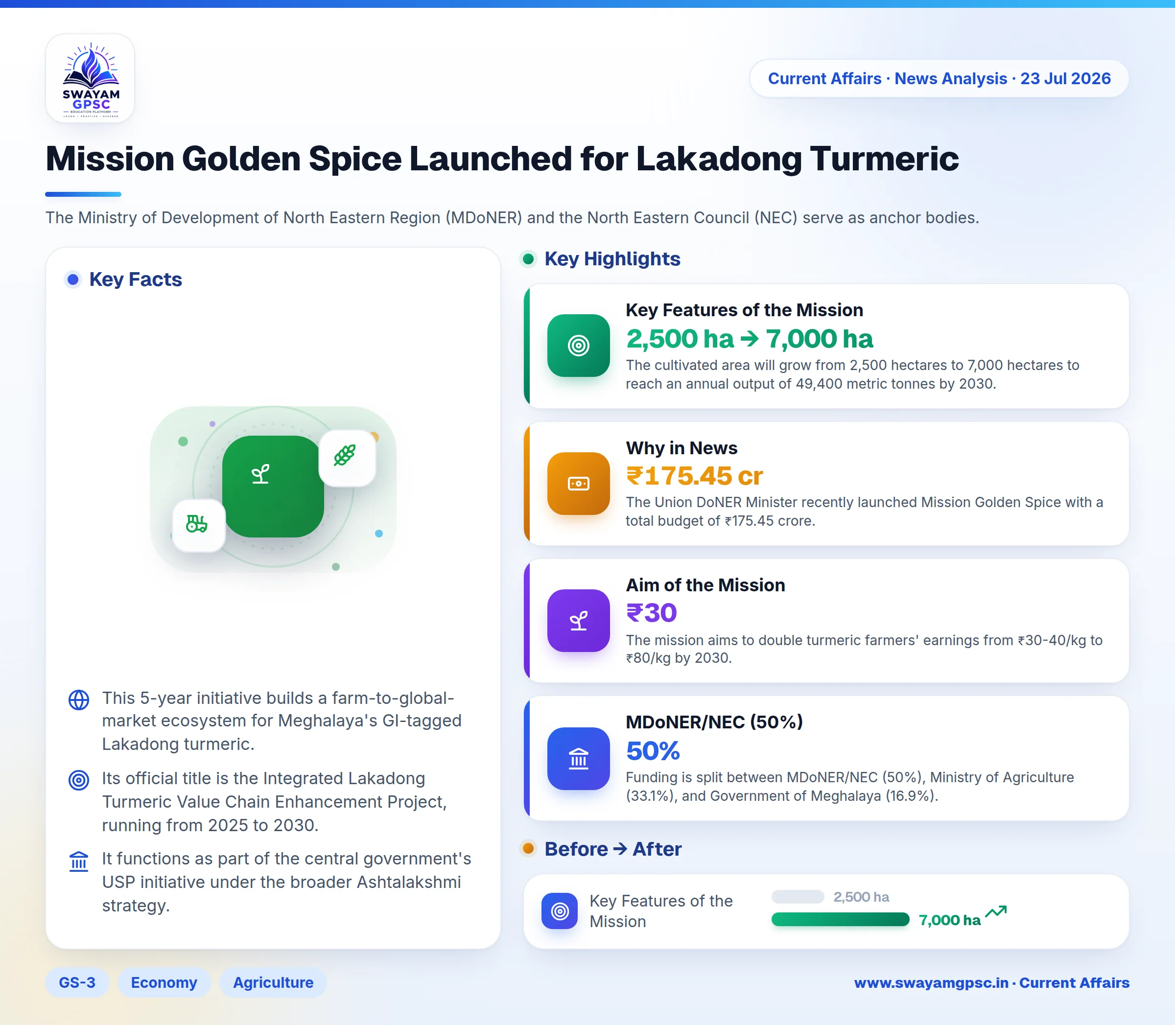
Task: Click the green trend-up arrow after 7,000 ha
Action: [996, 911]
